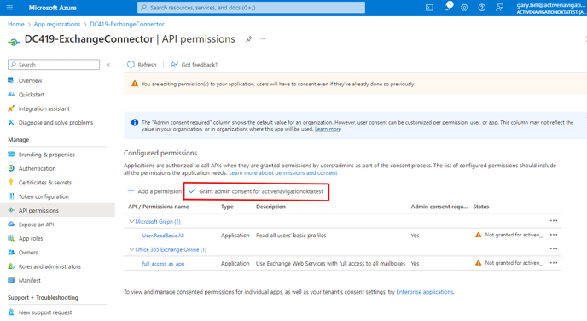Focus the sidebar Search field
The height and width of the screenshot is (321, 587).
coord(54,65)
